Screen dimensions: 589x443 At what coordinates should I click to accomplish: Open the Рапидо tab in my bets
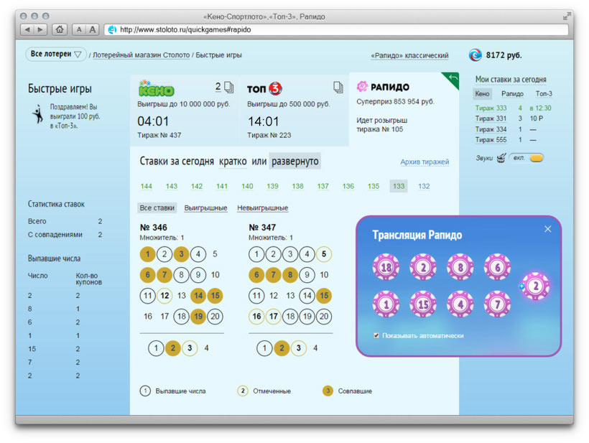512,93
